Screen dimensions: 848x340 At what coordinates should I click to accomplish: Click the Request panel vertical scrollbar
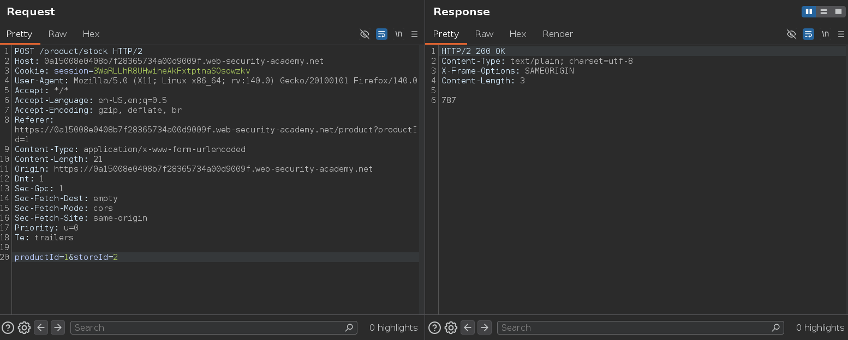(x=422, y=180)
